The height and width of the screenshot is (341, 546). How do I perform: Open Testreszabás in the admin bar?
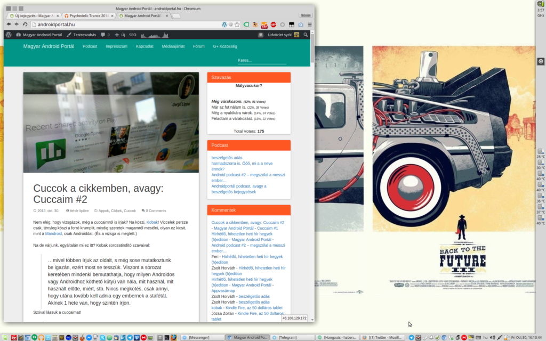(84, 35)
